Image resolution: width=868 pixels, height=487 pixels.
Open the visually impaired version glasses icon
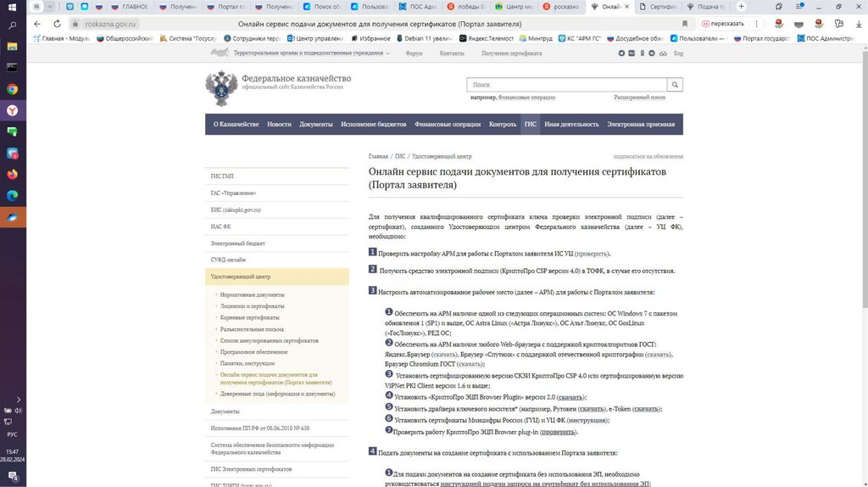tap(663, 53)
